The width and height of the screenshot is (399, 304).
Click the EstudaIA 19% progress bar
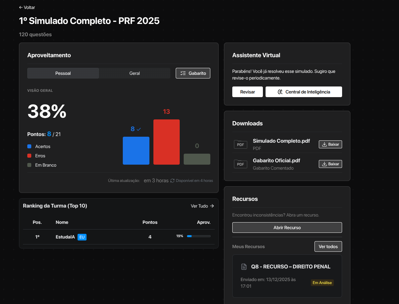199,236
